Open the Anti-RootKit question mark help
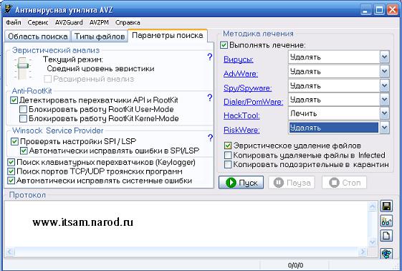The width and height of the screenshot is (402, 271). coord(210,98)
